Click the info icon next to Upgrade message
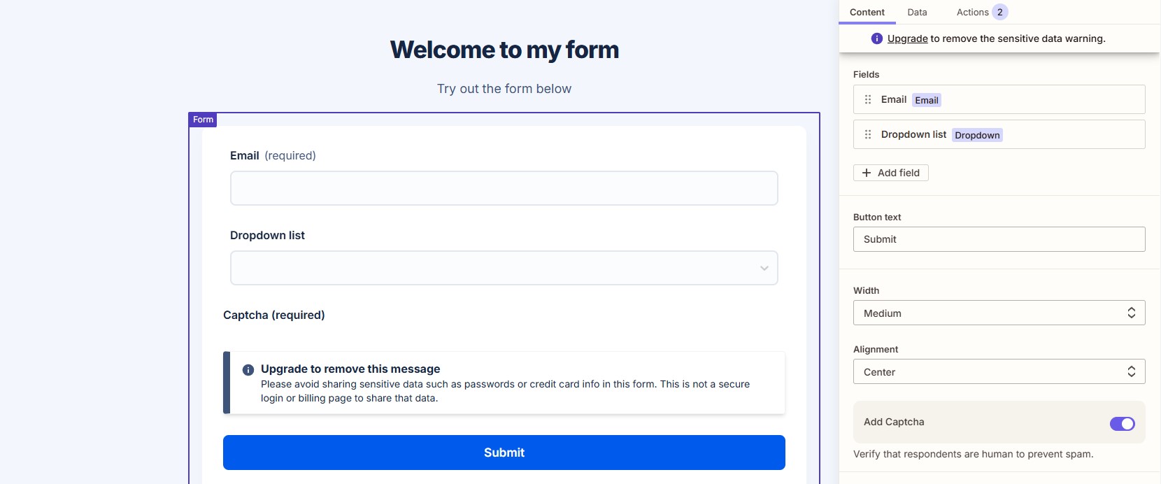The image size is (1161, 484). click(876, 38)
